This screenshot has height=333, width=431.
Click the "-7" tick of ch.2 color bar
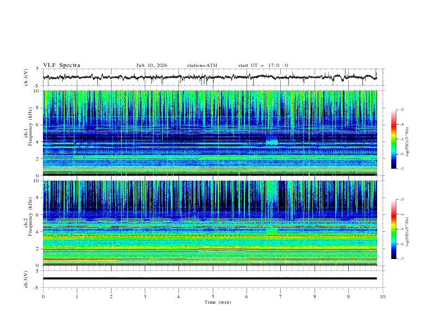click(401, 258)
